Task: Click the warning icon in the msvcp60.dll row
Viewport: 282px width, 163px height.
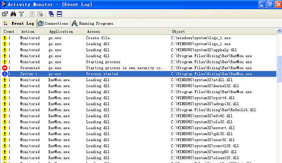Action: [5, 152]
